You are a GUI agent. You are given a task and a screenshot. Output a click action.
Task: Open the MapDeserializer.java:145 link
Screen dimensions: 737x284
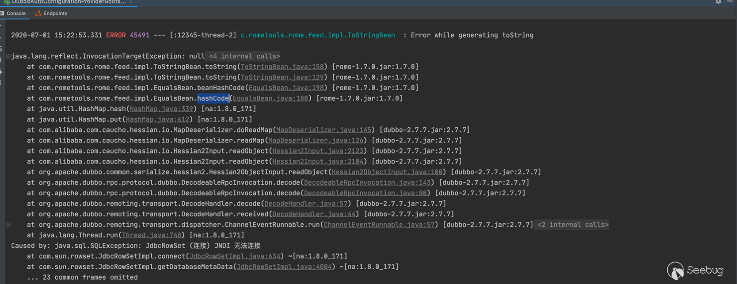[324, 130]
